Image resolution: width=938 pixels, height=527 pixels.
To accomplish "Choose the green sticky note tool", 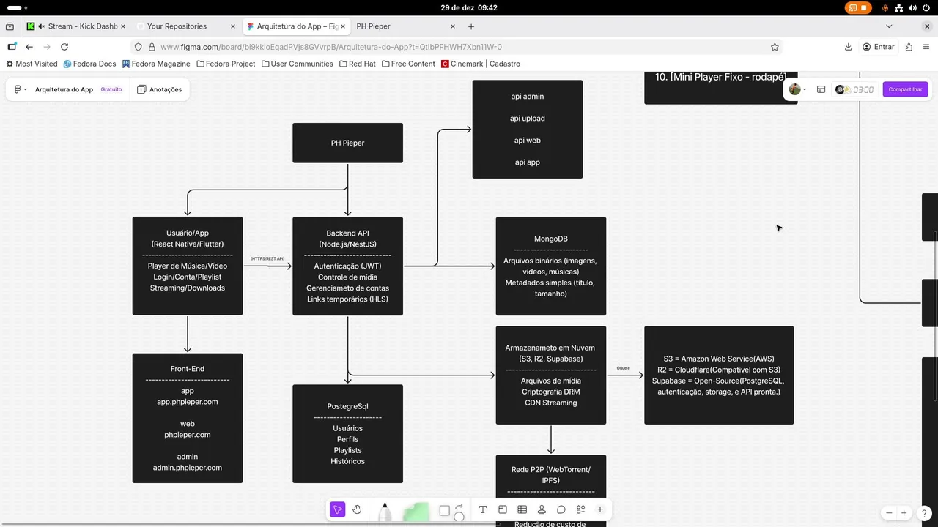I will 416,512.
